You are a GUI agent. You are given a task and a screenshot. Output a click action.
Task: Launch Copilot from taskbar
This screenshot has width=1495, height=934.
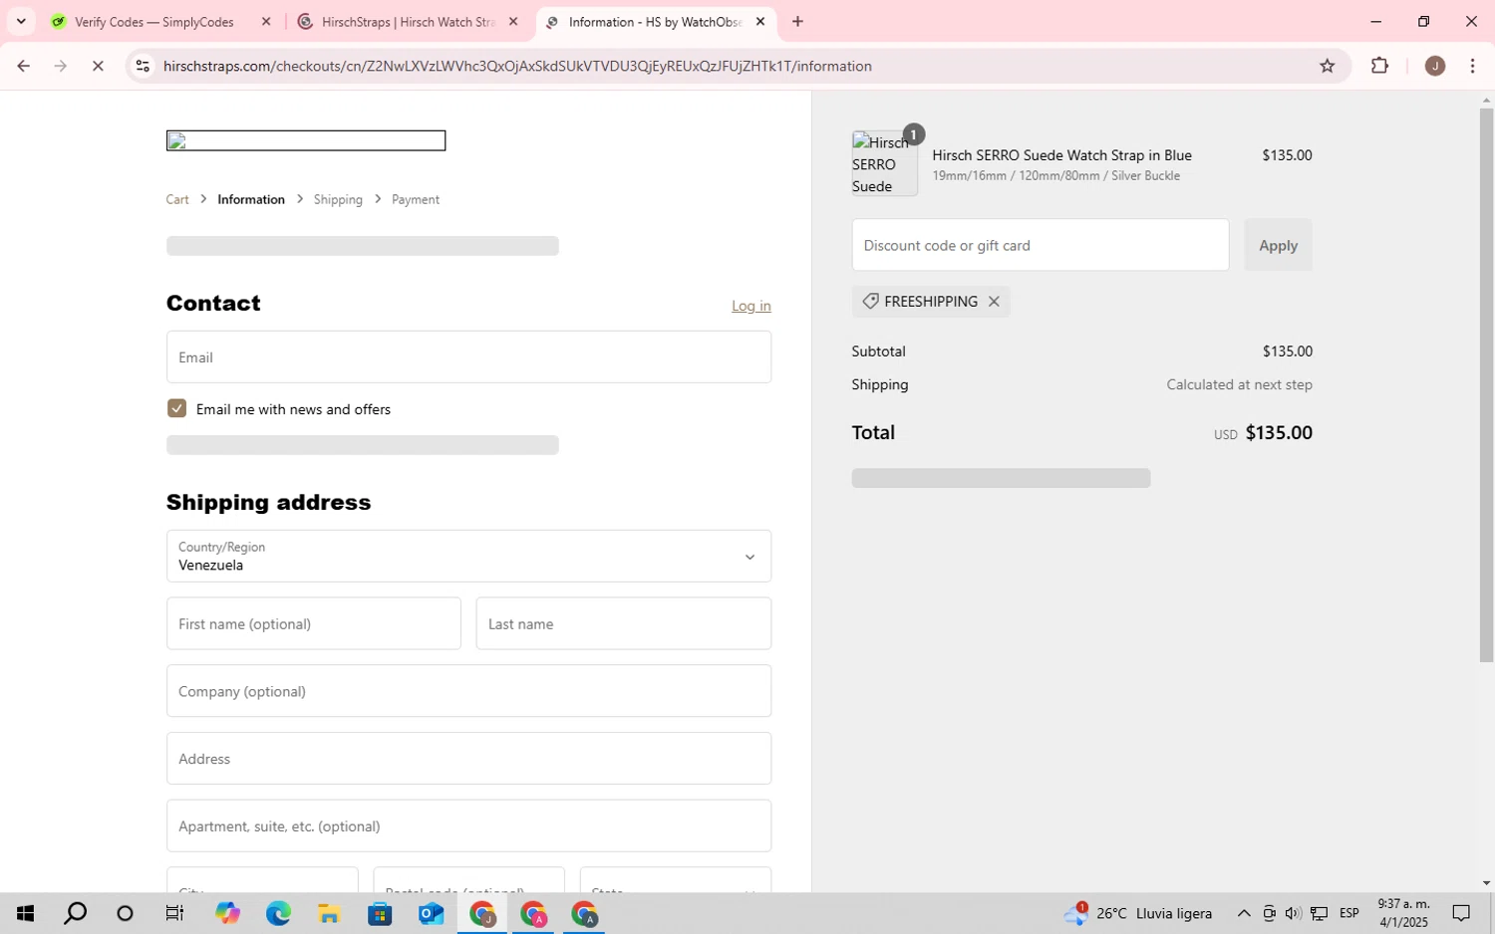pos(227,913)
